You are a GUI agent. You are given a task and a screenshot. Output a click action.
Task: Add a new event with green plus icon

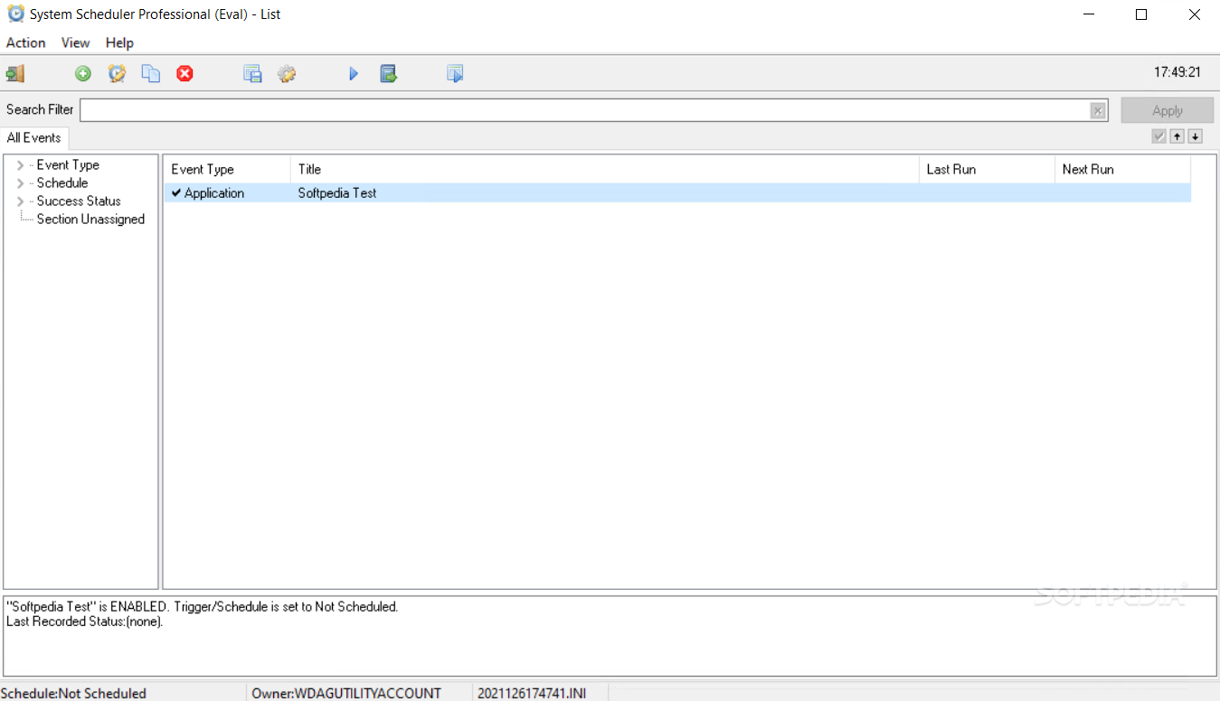click(x=83, y=74)
